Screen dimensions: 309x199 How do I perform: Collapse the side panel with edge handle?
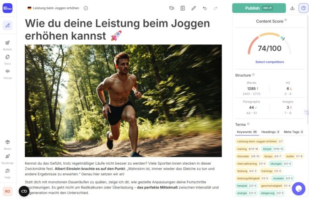[x=306, y=112]
